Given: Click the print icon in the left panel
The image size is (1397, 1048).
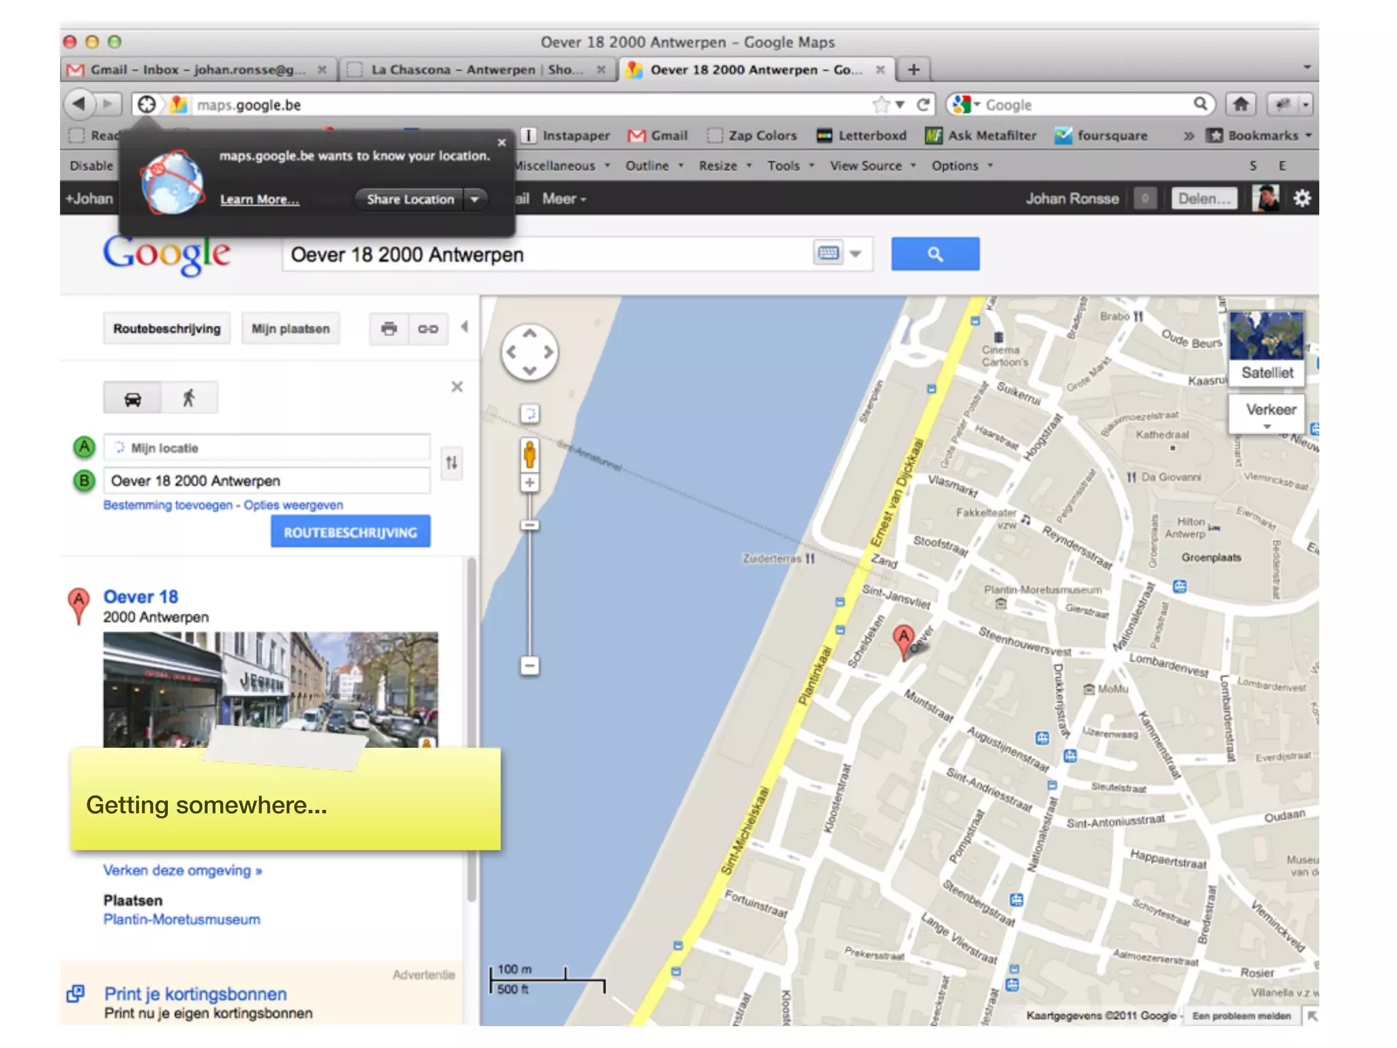Looking at the screenshot, I should (x=389, y=329).
